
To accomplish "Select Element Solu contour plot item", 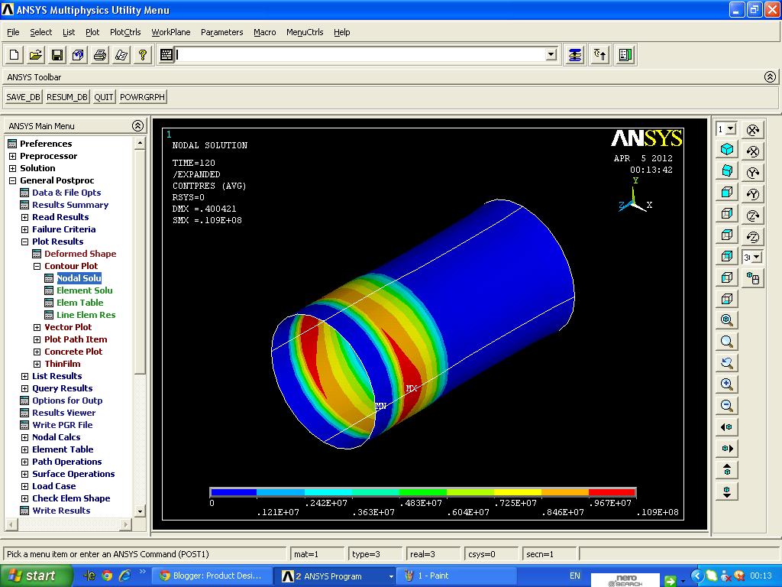I will [84, 290].
